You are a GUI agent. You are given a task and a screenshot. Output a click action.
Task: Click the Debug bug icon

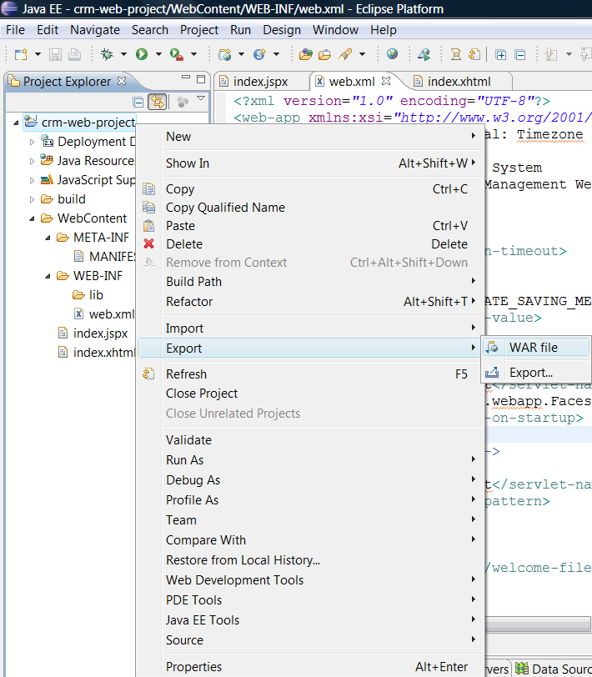pyautogui.click(x=107, y=54)
